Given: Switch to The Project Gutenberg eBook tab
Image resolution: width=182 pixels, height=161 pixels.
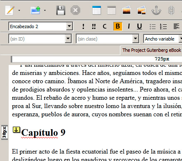Looking at the screenshot, I should point(151,50).
